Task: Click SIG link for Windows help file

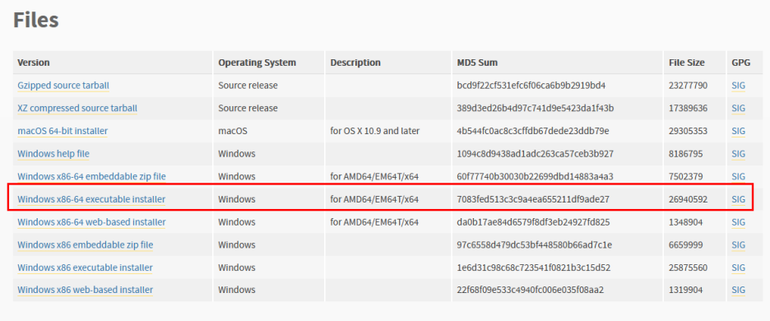Action: click(738, 154)
